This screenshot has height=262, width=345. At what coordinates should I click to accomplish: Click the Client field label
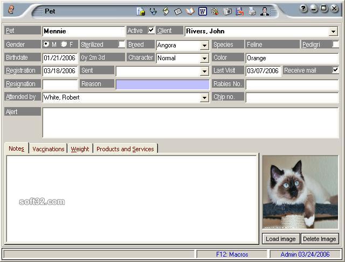click(170, 30)
